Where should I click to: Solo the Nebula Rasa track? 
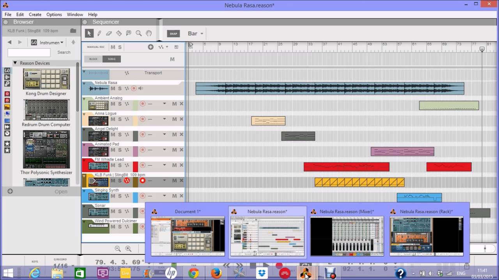[120, 88]
